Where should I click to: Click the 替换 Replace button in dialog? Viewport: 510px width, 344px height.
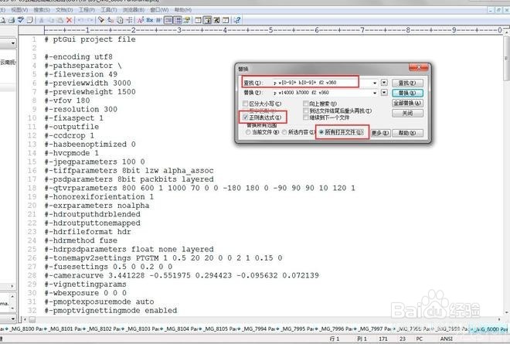coord(407,93)
